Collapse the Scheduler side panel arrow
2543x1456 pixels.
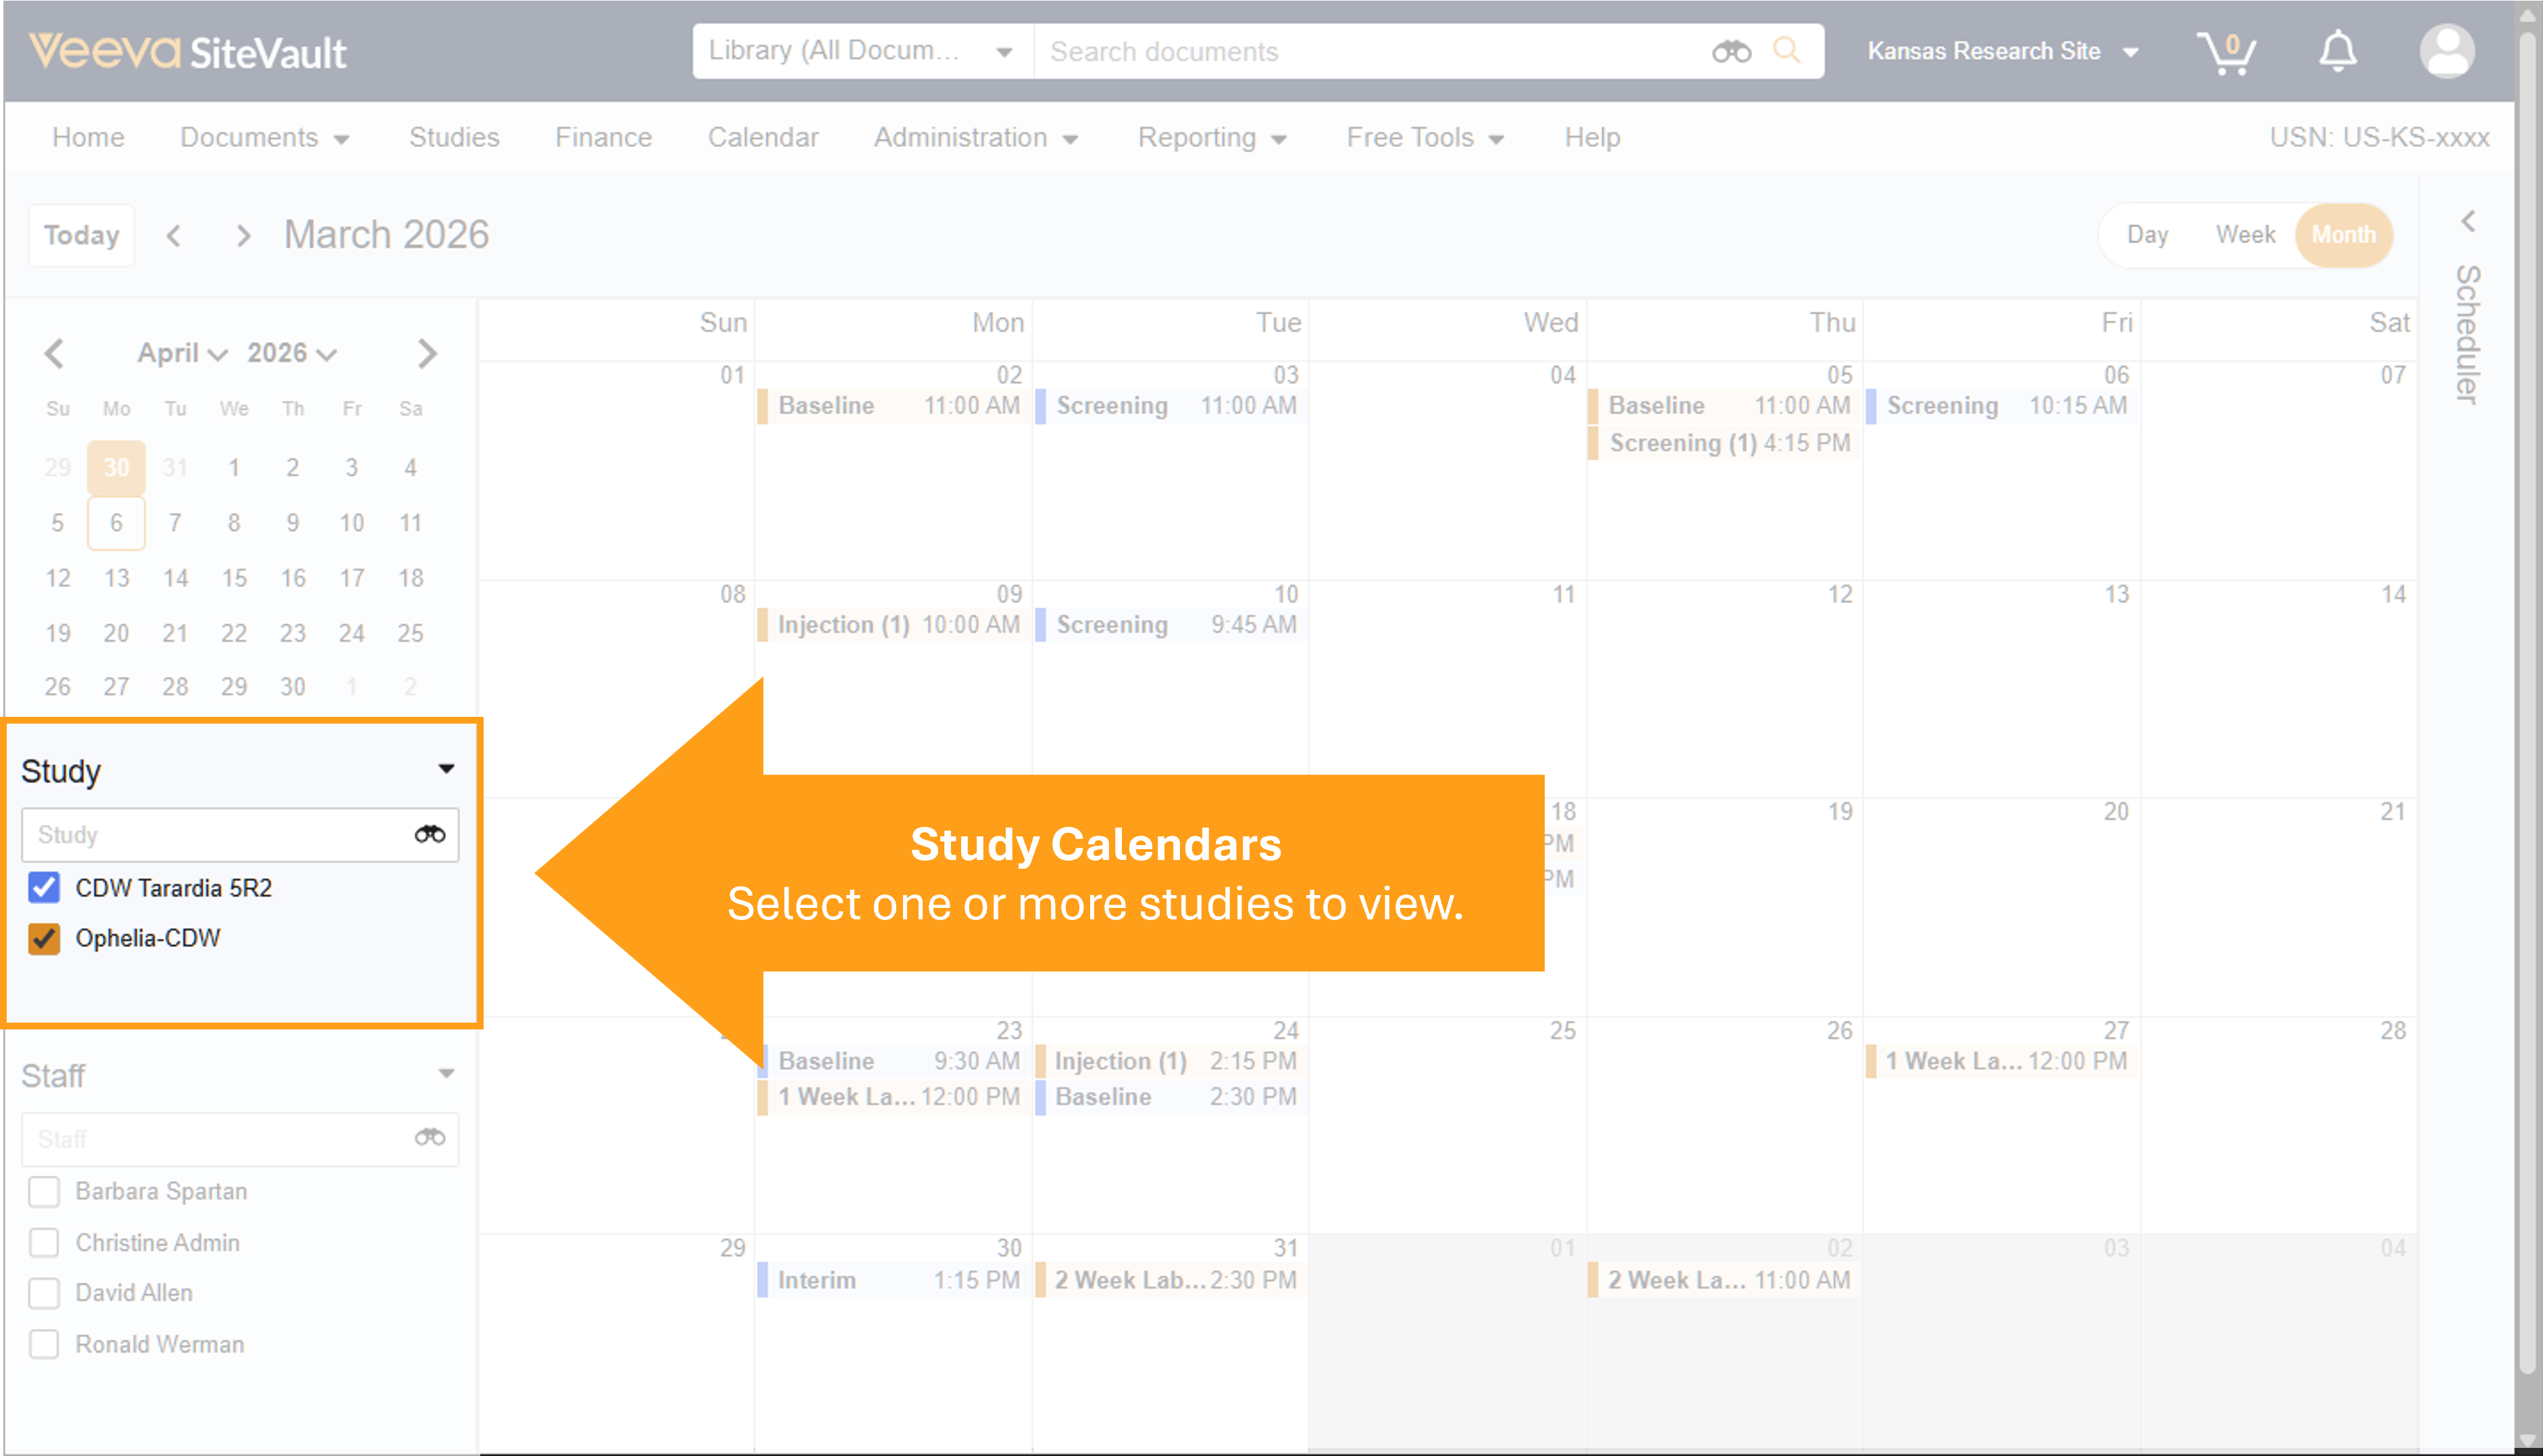[x=2468, y=221]
